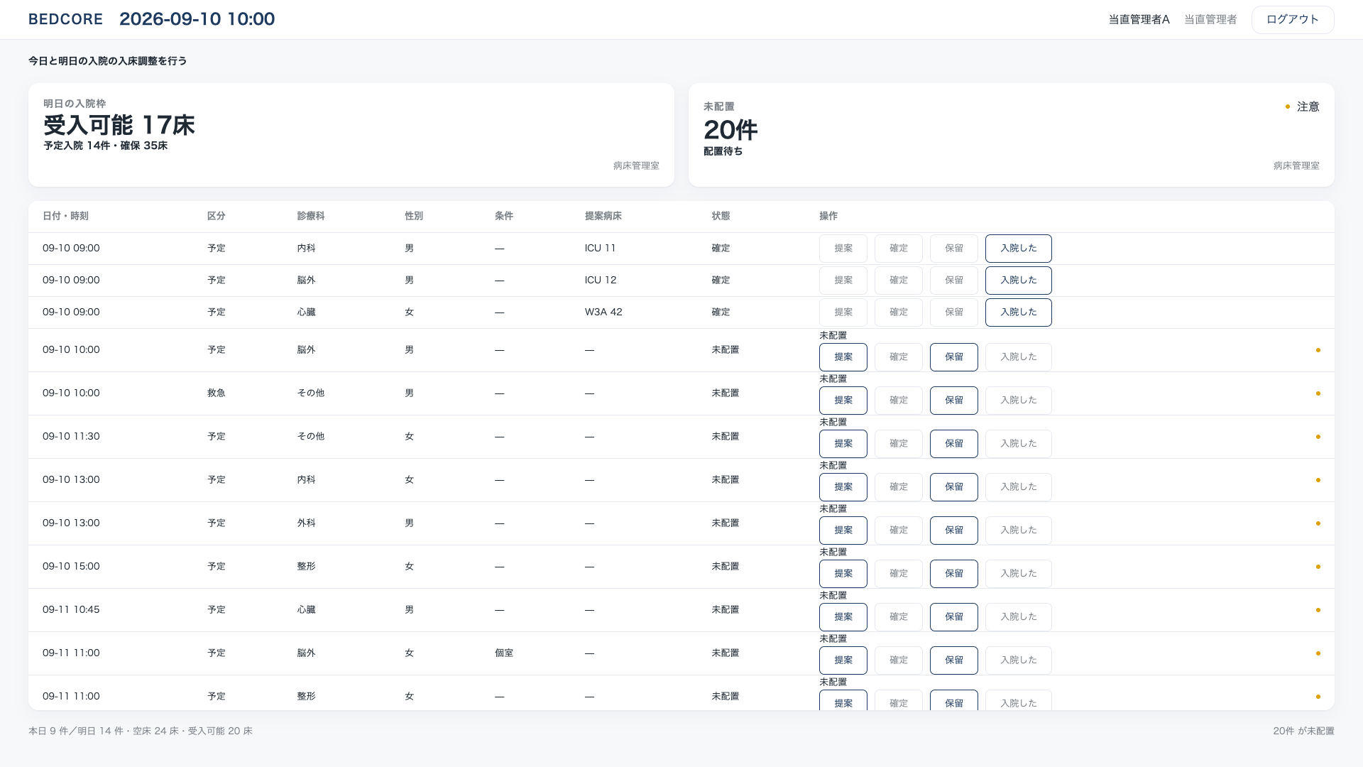Screen dimensions: 1363x767
Task: Click the footer text 20件 が未配置
Action: [x=1303, y=731]
